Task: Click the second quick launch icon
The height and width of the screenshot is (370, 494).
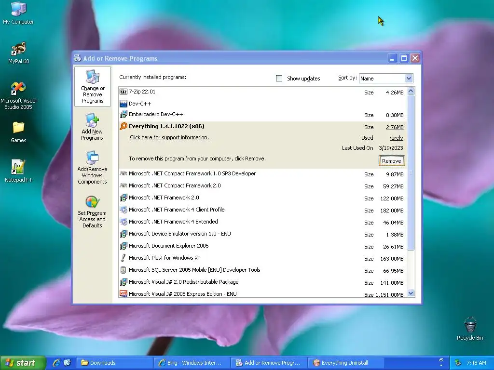Action: point(68,363)
